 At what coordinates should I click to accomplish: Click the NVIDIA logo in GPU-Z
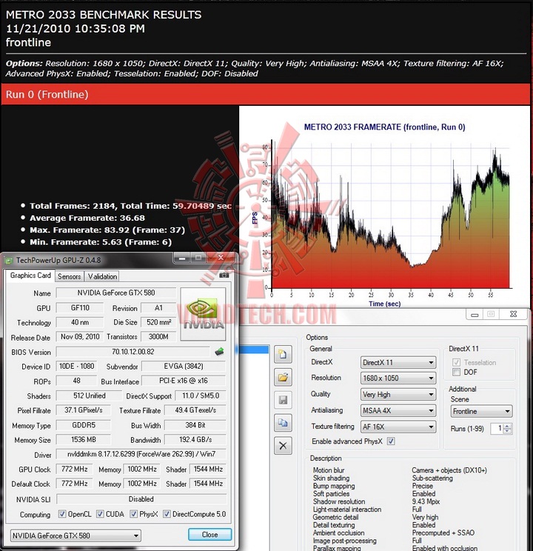coord(203,314)
